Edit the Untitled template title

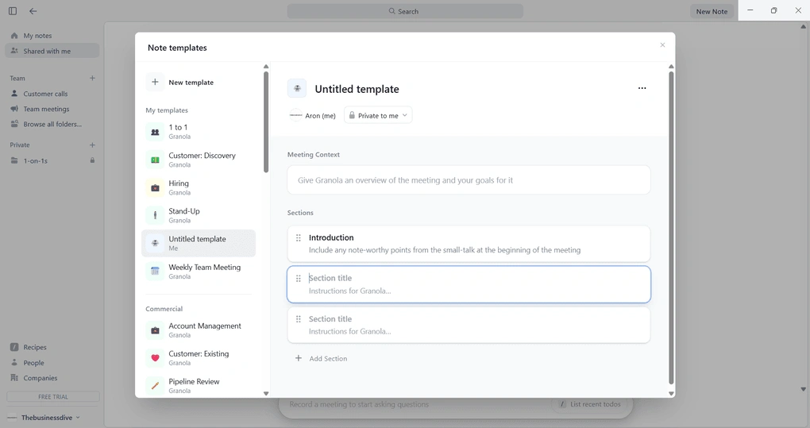coord(357,89)
